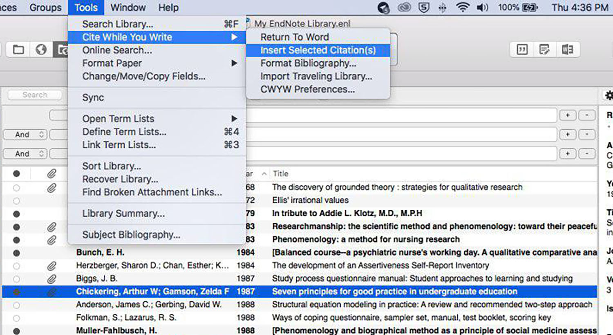Open Creative Cloud menu bar icon
613x335 pixels.
pos(404,7)
